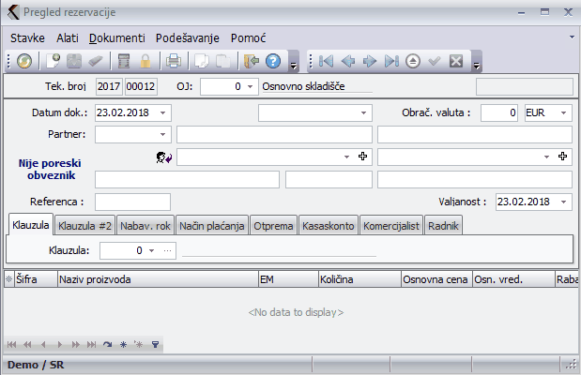Switch to the Način plaćanja tab
This screenshot has width=581, height=375.
click(x=212, y=226)
